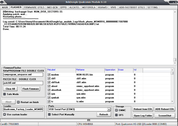Switch to the MAIN tab
Screen dimensions: 178x126
point(5,8)
